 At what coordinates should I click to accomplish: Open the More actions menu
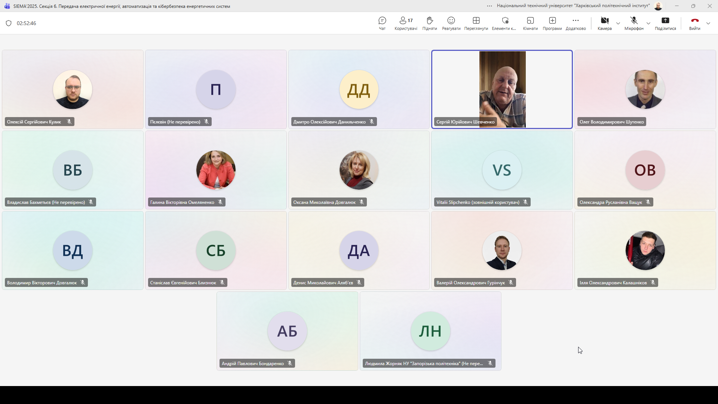click(576, 23)
